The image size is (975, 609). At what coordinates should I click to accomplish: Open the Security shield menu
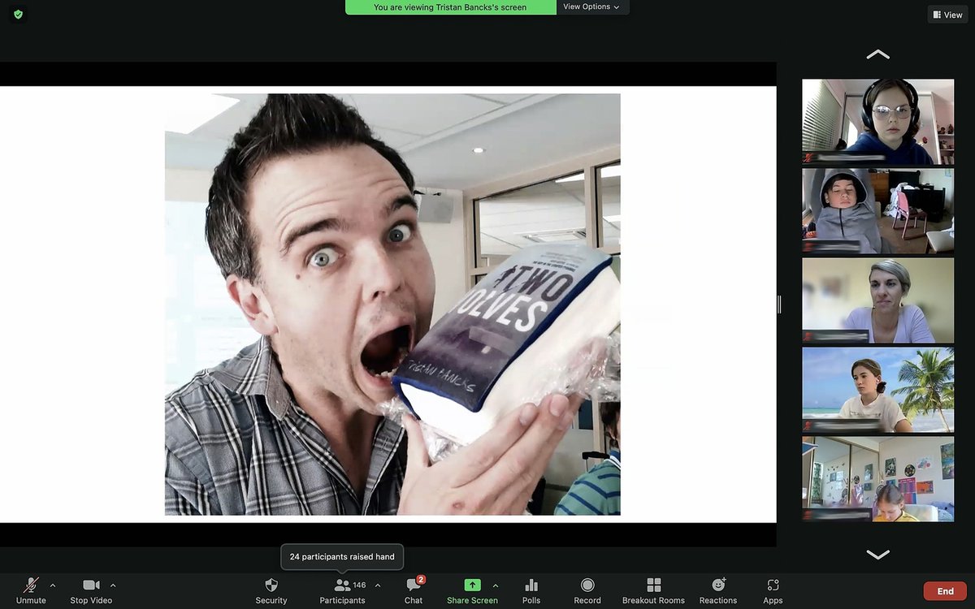point(271,590)
